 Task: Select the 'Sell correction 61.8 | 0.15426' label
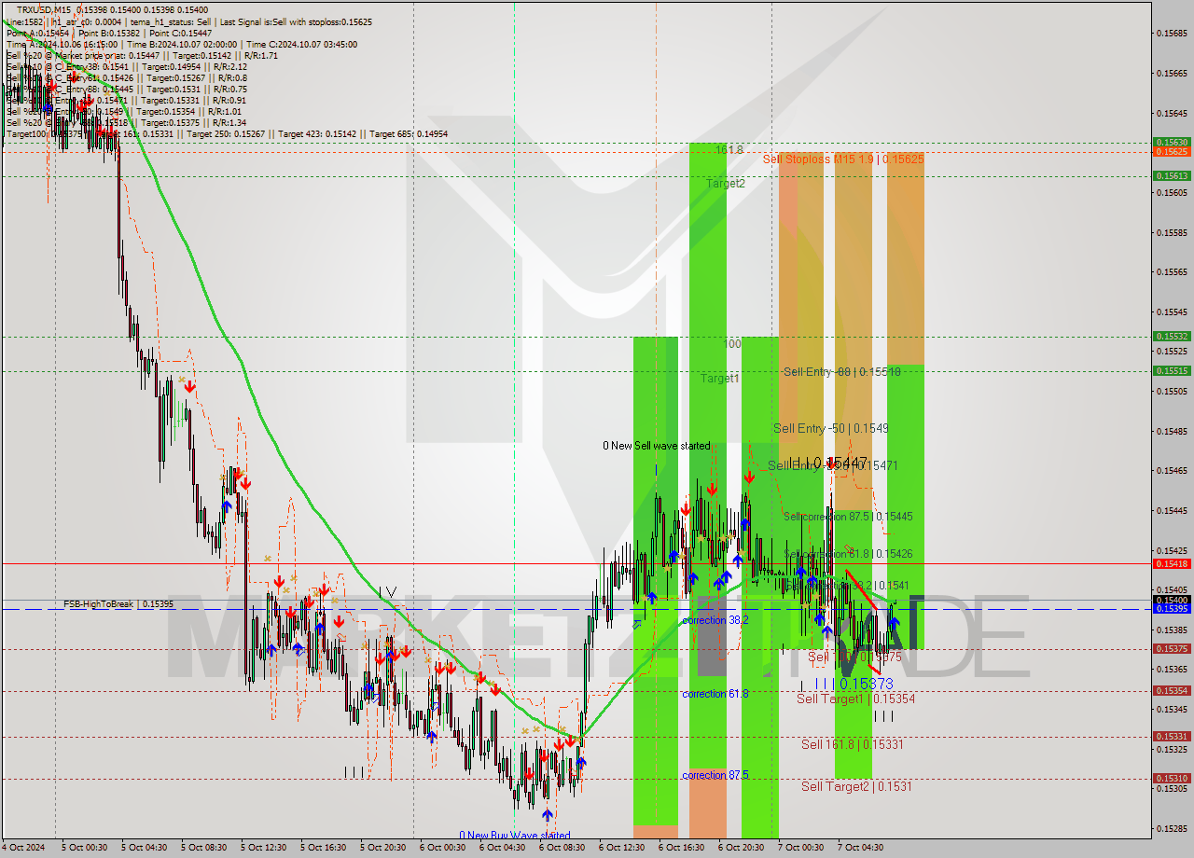click(847, 554)
